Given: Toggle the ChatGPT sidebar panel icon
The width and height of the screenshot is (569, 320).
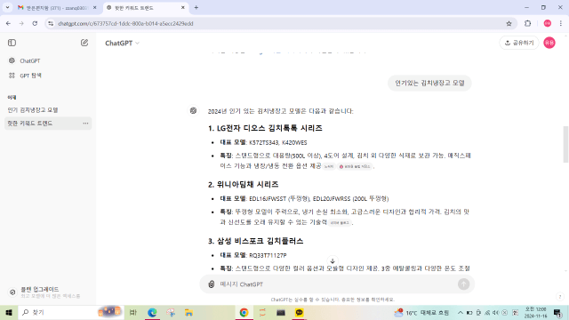Looking at the screenshot, I should pyautogui.click(x=12, y=43).
